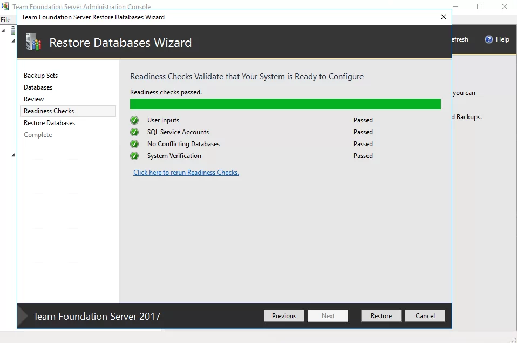Viewport: 517px width, 343px height.
Task: Click the link to rerun Readiness Checks
Action: 186,173
